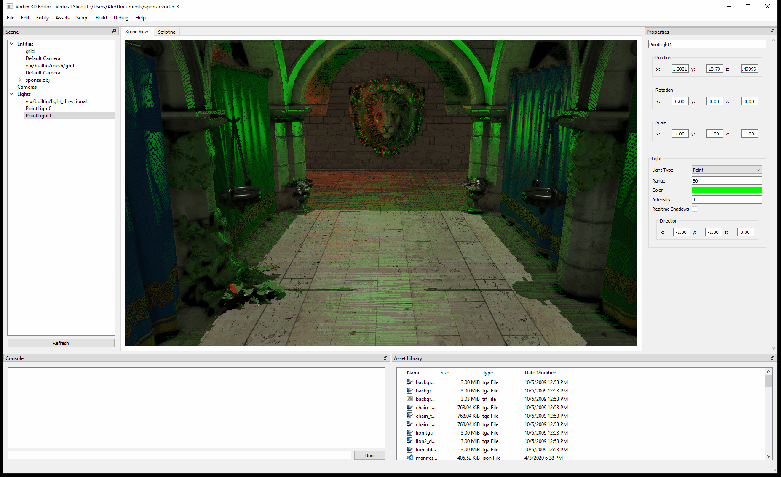
Task: Sort Asset Library by Type column
Action: (x=502, y=373)
